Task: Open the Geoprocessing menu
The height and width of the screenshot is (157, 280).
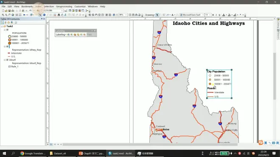Action: [x=64, y=6]
